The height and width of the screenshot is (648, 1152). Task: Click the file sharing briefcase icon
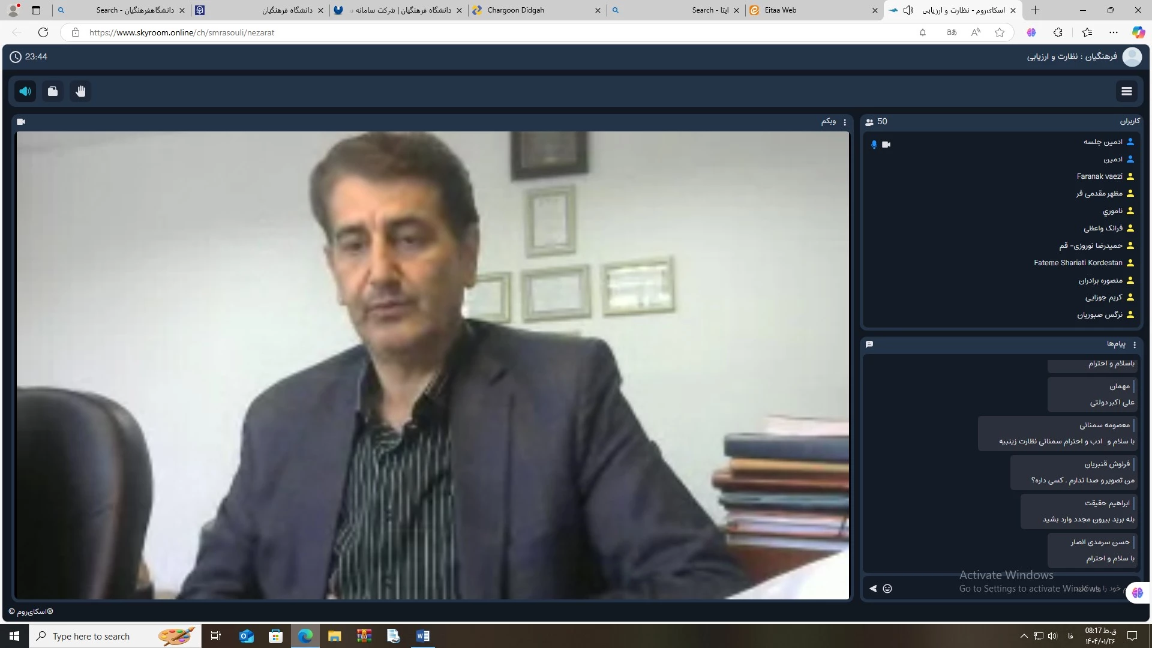tap(53, 91)
